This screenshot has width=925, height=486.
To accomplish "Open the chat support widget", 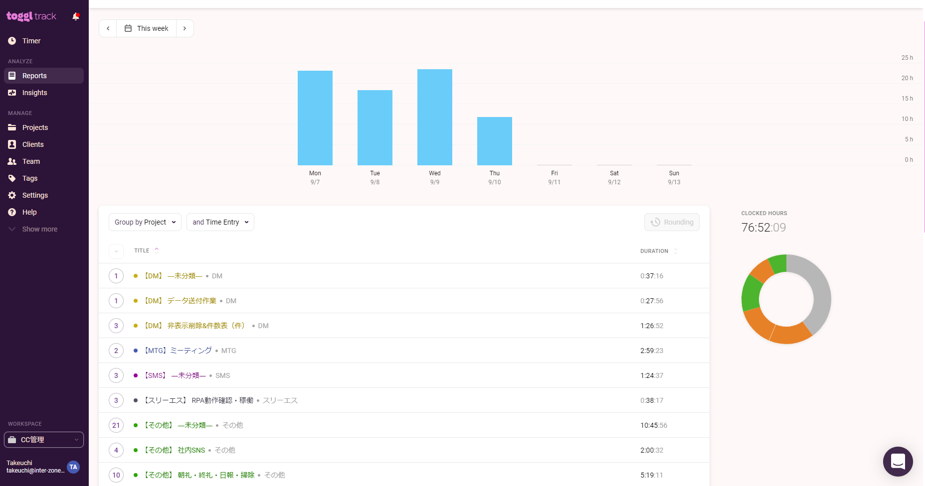I will pos(898,462).
